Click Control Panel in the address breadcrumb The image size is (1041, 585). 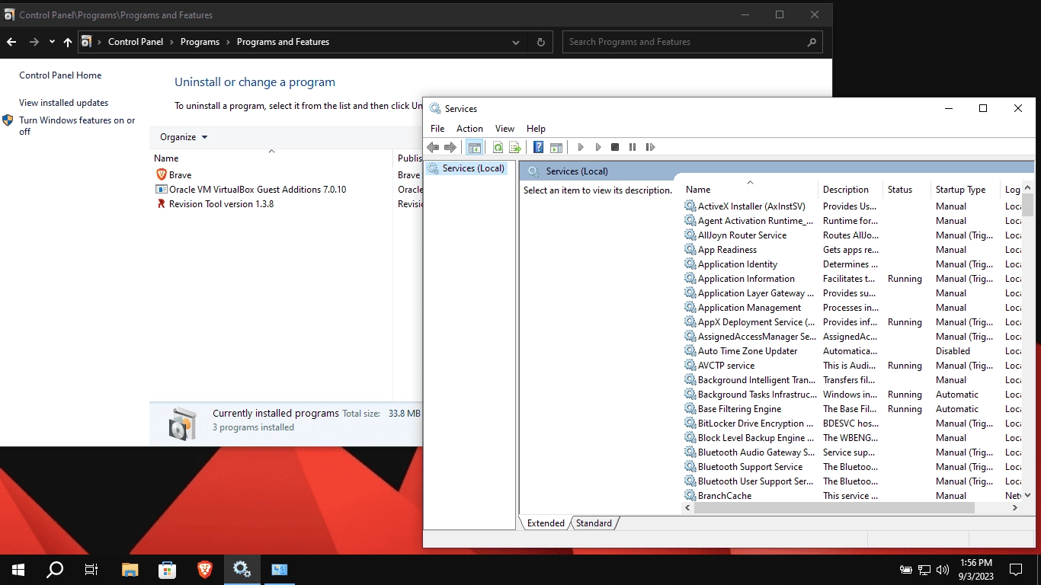(x=136, y=42)
